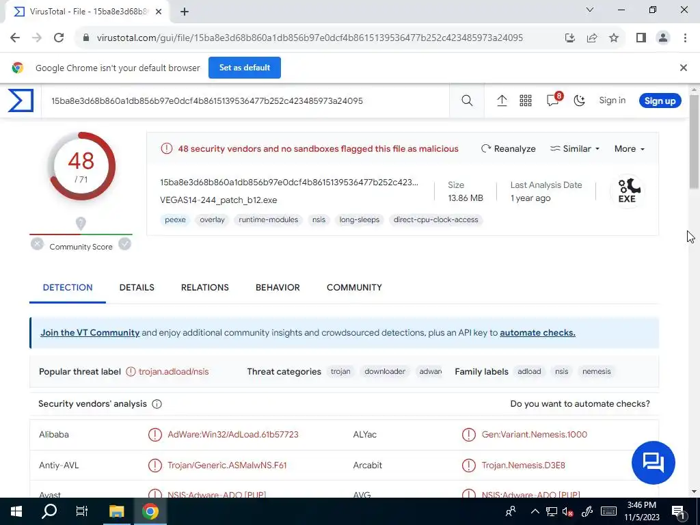Click the runtime-modules tag
Screen dimensions: 700x525
tap(268, 219)
